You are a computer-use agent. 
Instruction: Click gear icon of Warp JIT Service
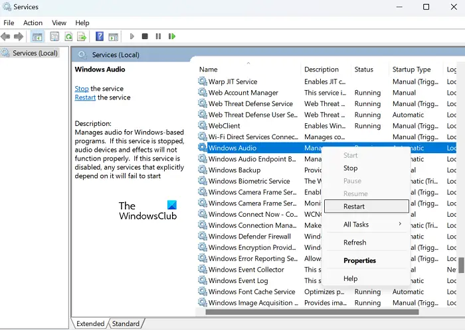pyautogui.click(x=203, y=81)
